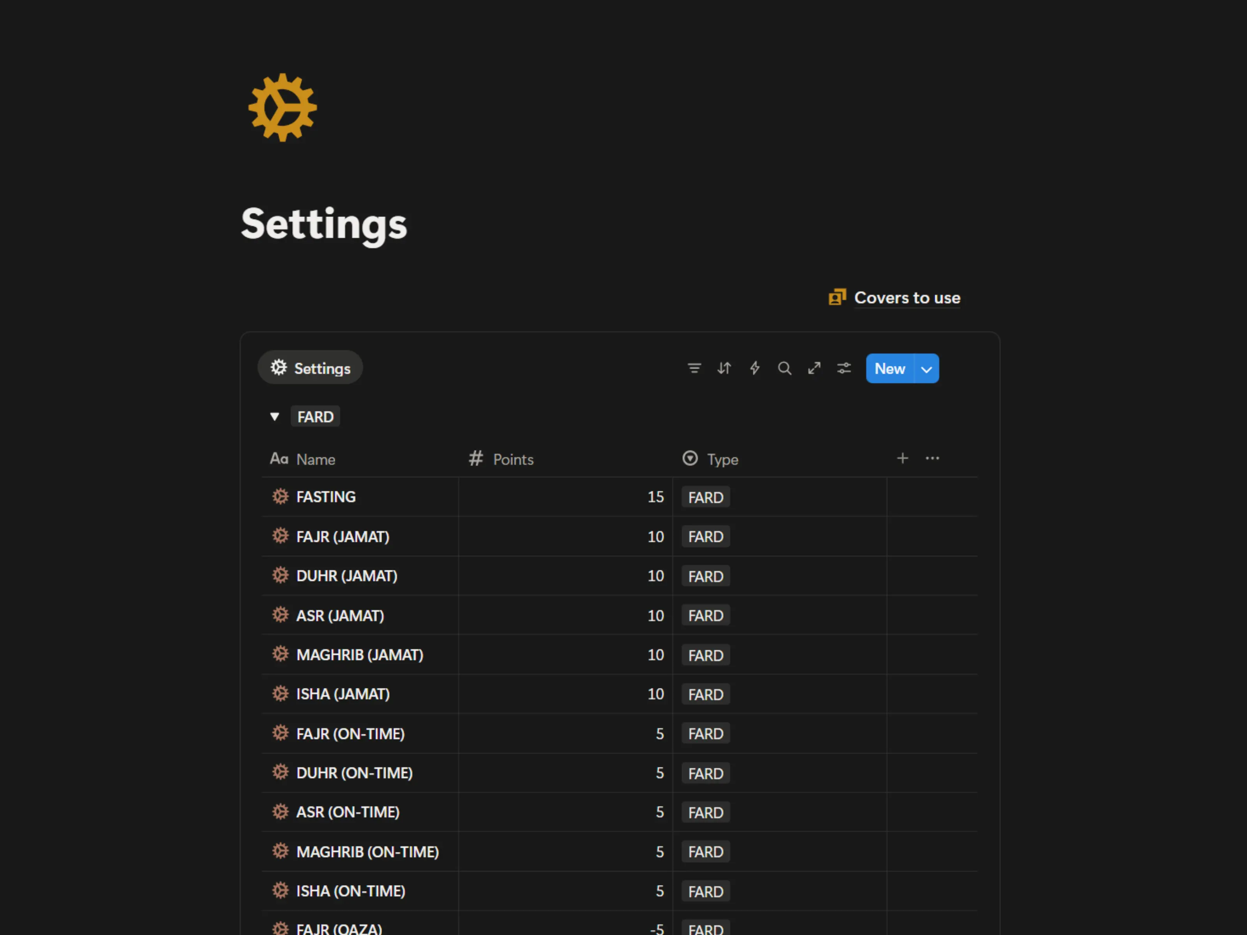Open the Type column header menu
Screen dimensions: 1247x935
[x=722, y=460]
